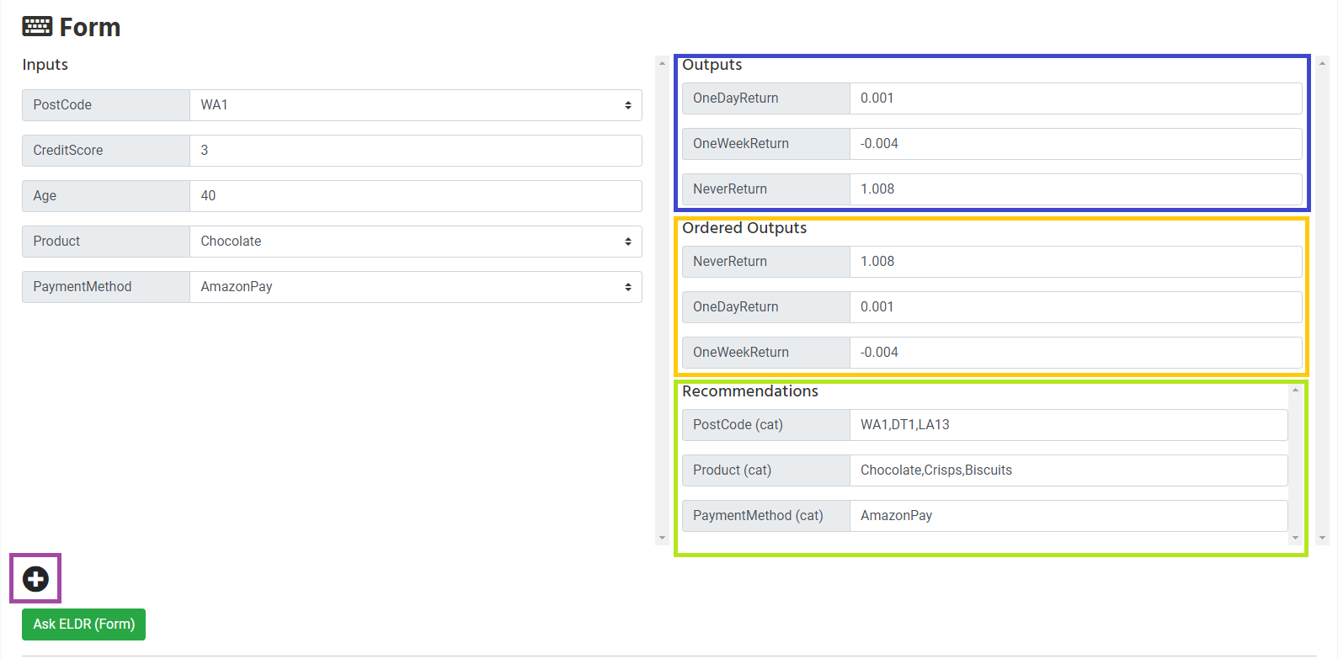Click the OneWeekReturn value in Ordered Outputs
1338x659 pixels.
[x=1076, y=353]
